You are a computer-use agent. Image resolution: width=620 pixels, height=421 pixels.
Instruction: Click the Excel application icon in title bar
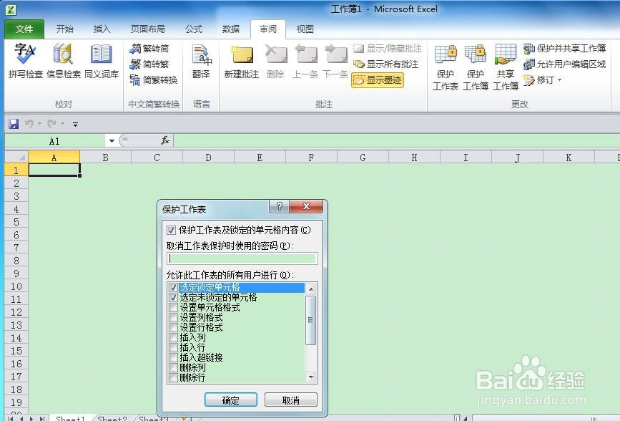(x=11, y=10)
